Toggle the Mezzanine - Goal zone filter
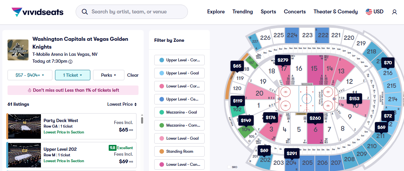This screenshot has height=171, width=404. 179,112
